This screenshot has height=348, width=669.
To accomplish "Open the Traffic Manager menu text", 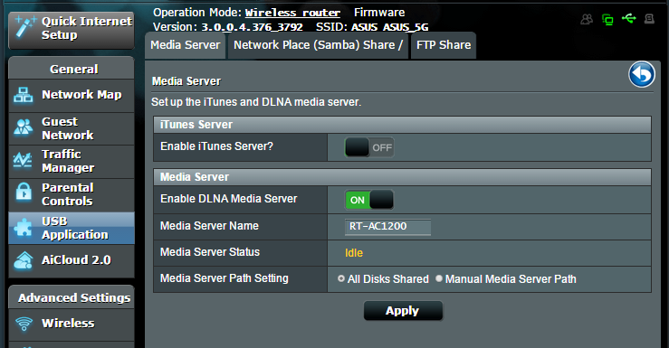I will coord(68,161).
